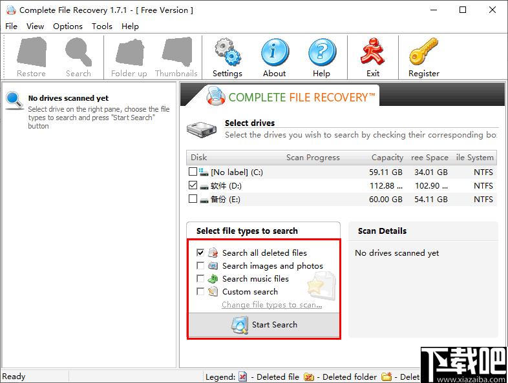Select the 54.11 GB free space cell

[x=431, y=200]
